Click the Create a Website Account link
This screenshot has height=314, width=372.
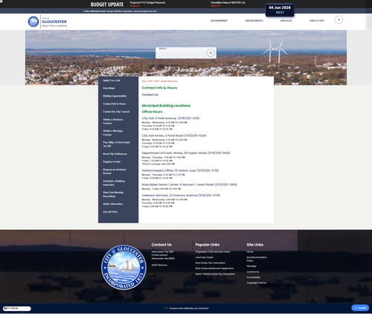(x=94, y=11)
